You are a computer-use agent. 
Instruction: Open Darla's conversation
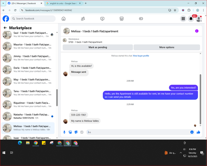coord(28,69)
